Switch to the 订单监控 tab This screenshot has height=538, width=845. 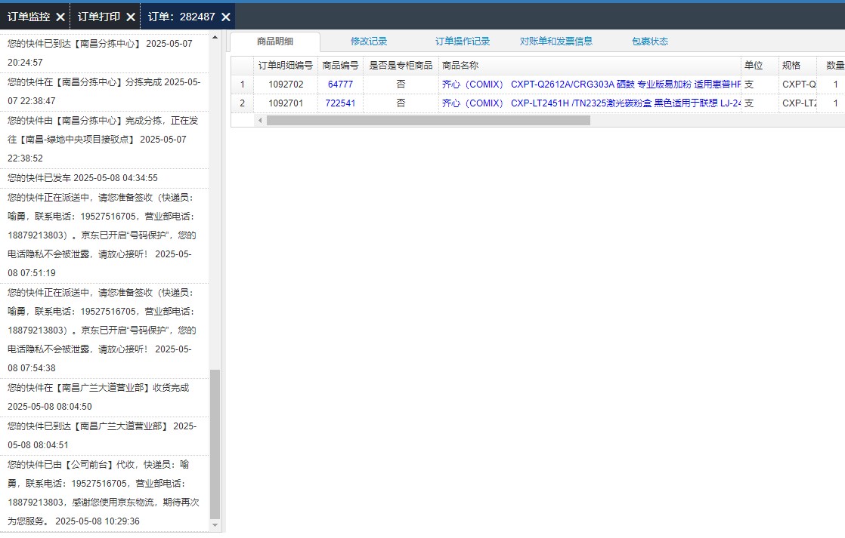pos(29,17)
